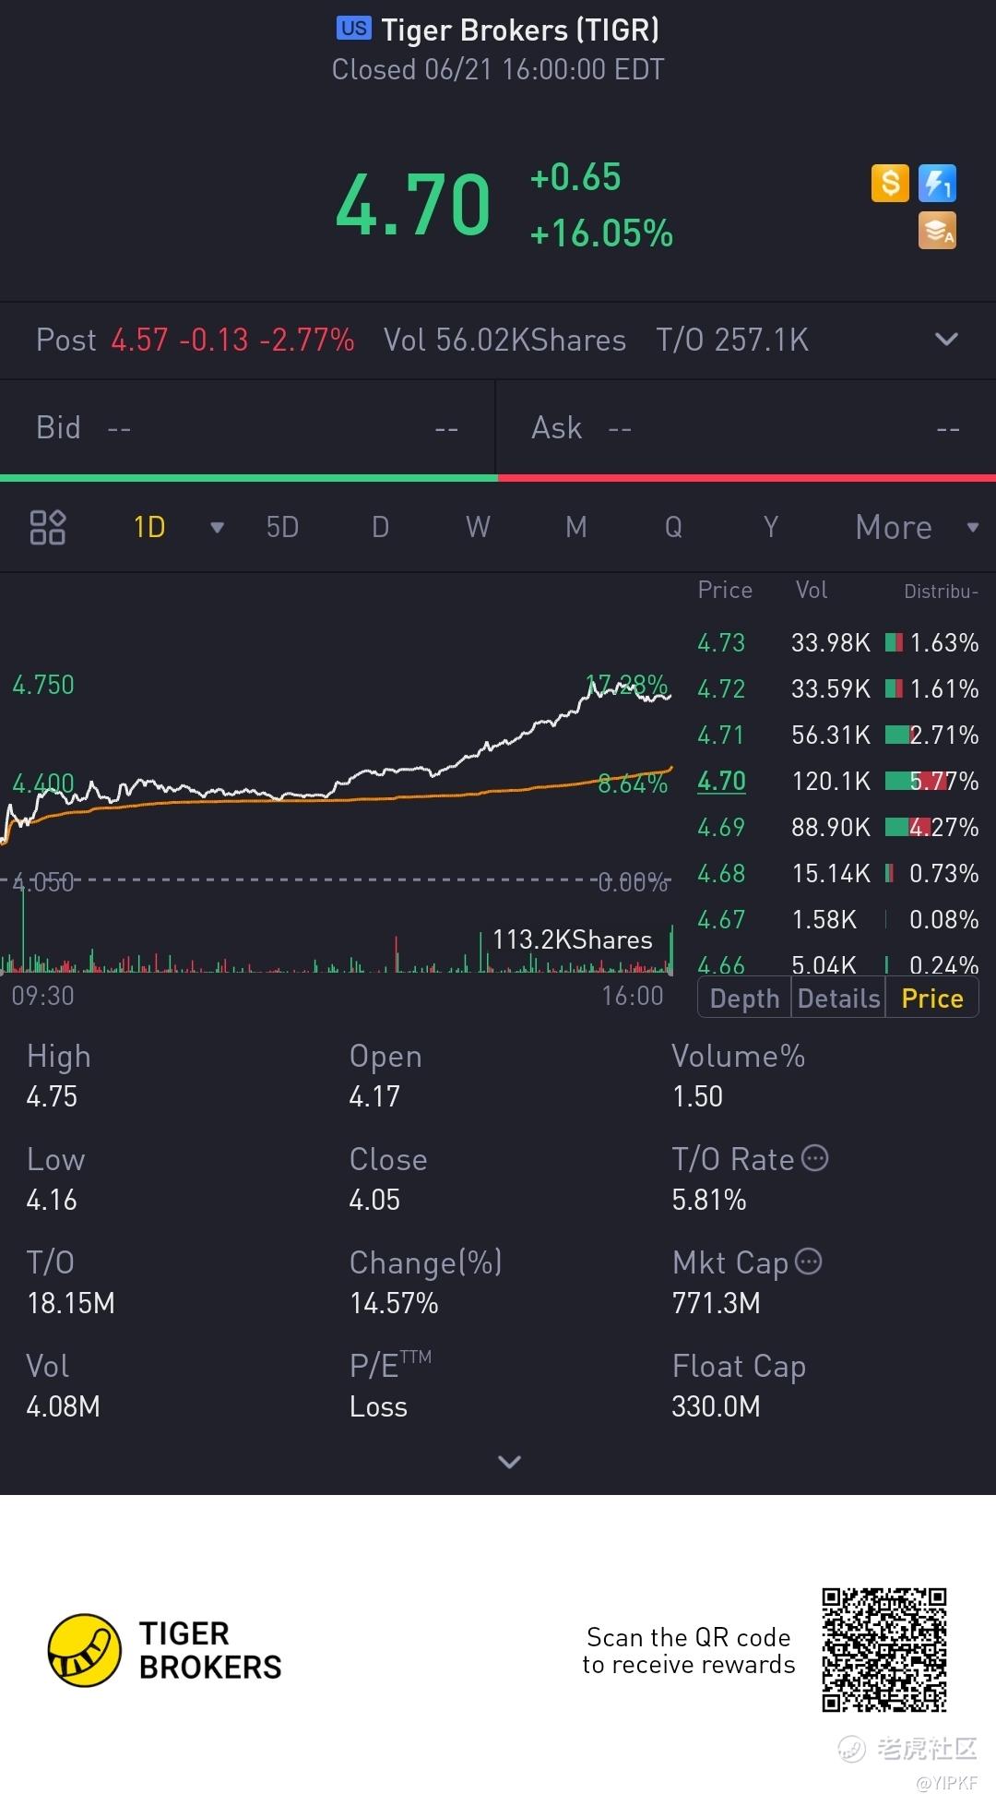Tap the T/O Rate value 5.81%
The height and width of the screenshot is (1806, 996).
[709, 1200]
